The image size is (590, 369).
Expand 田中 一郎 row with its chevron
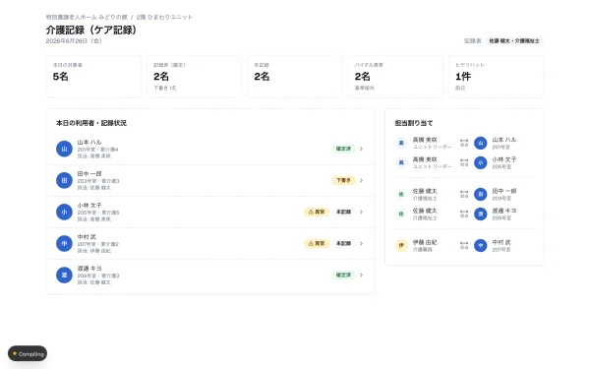click(x=361, y=180)
